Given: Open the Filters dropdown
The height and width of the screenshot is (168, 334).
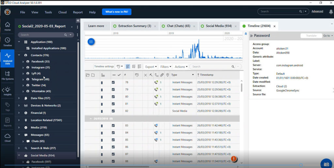Looking at the screenshot, I should click(166, 67).
